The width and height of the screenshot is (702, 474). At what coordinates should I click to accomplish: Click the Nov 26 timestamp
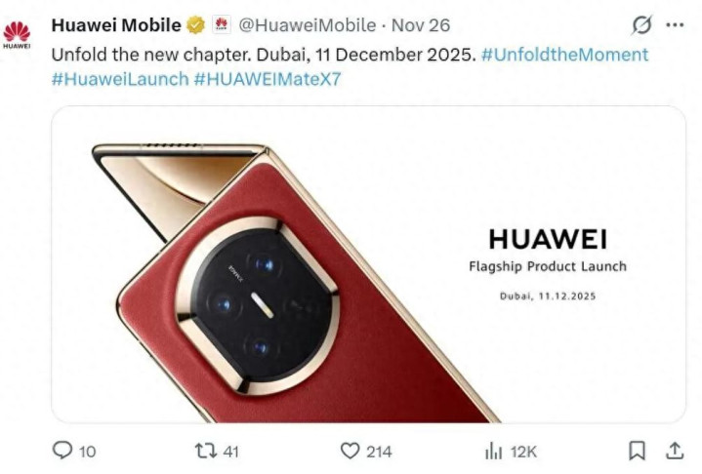[421, 25]
